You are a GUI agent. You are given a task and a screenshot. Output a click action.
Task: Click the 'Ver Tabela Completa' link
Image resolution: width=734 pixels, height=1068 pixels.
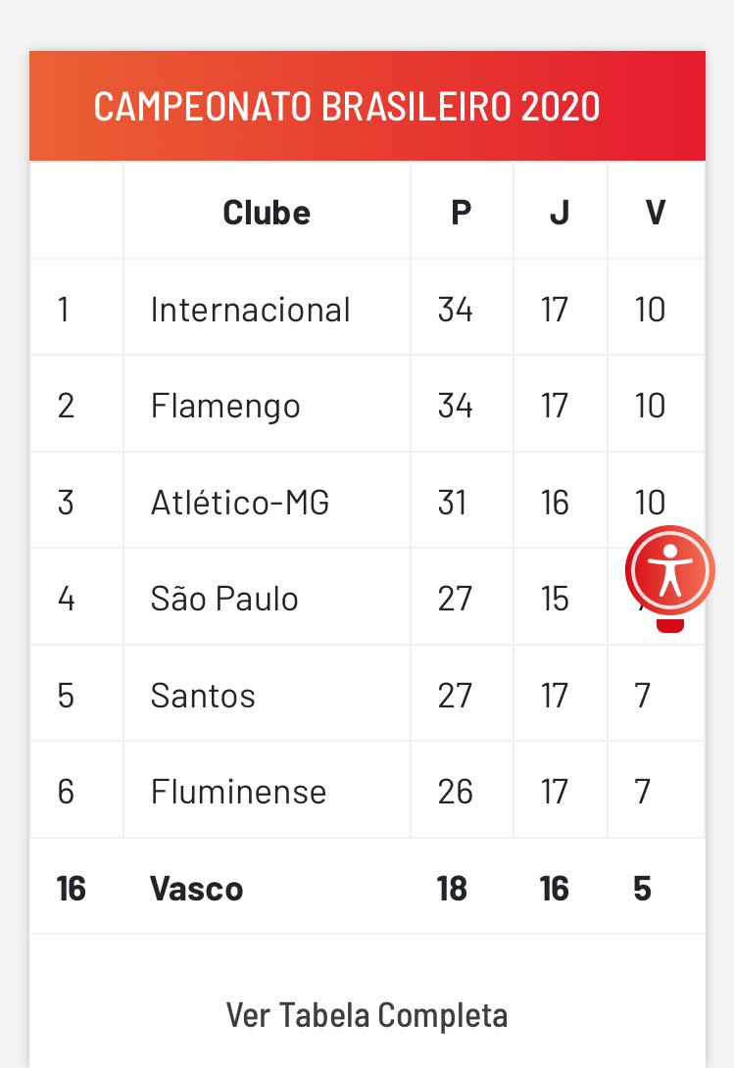[367, 1014]
